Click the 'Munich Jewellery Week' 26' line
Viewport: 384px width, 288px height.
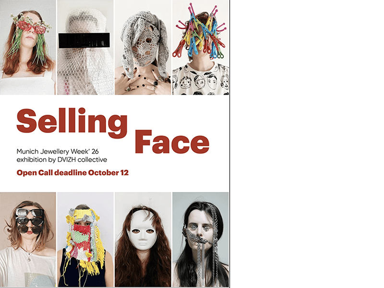coord(58,151)
